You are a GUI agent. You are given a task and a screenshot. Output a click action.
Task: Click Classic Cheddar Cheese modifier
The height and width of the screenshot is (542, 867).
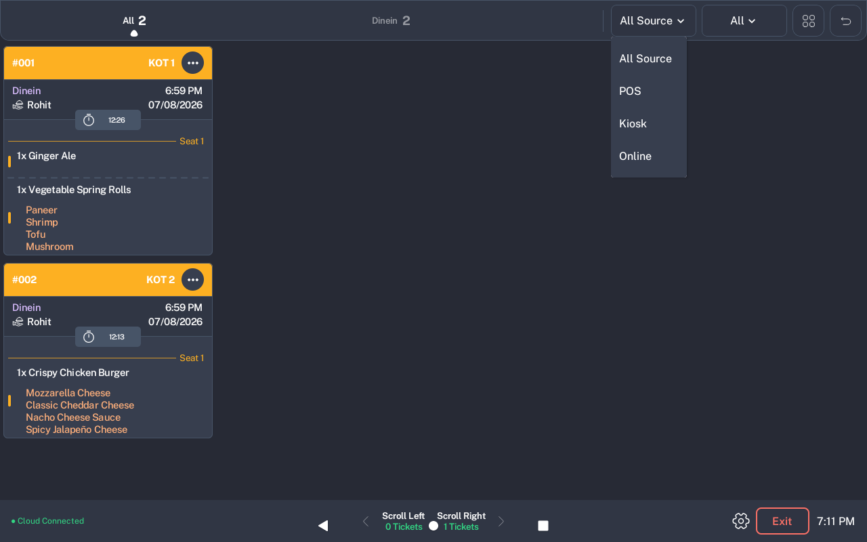(80, 405)
